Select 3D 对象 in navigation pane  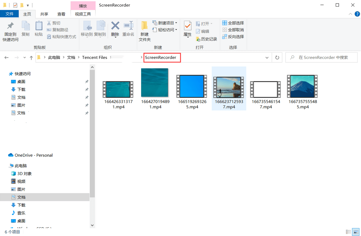tap(24, 174)
